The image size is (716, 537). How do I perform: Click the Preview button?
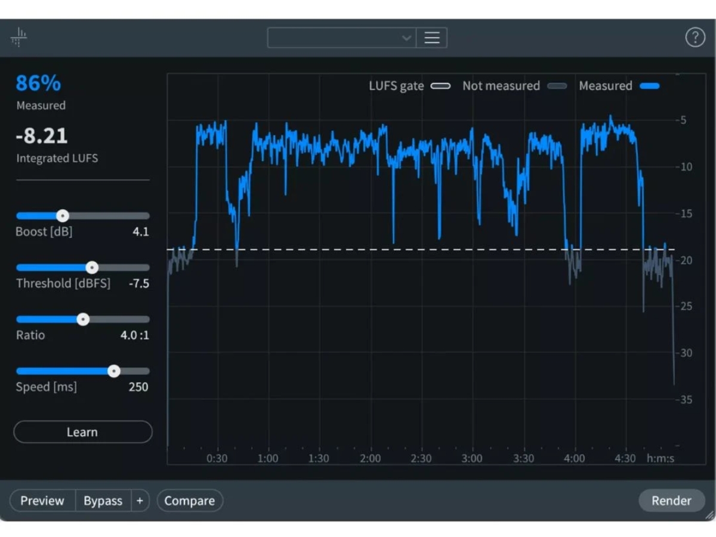point(42,501)
